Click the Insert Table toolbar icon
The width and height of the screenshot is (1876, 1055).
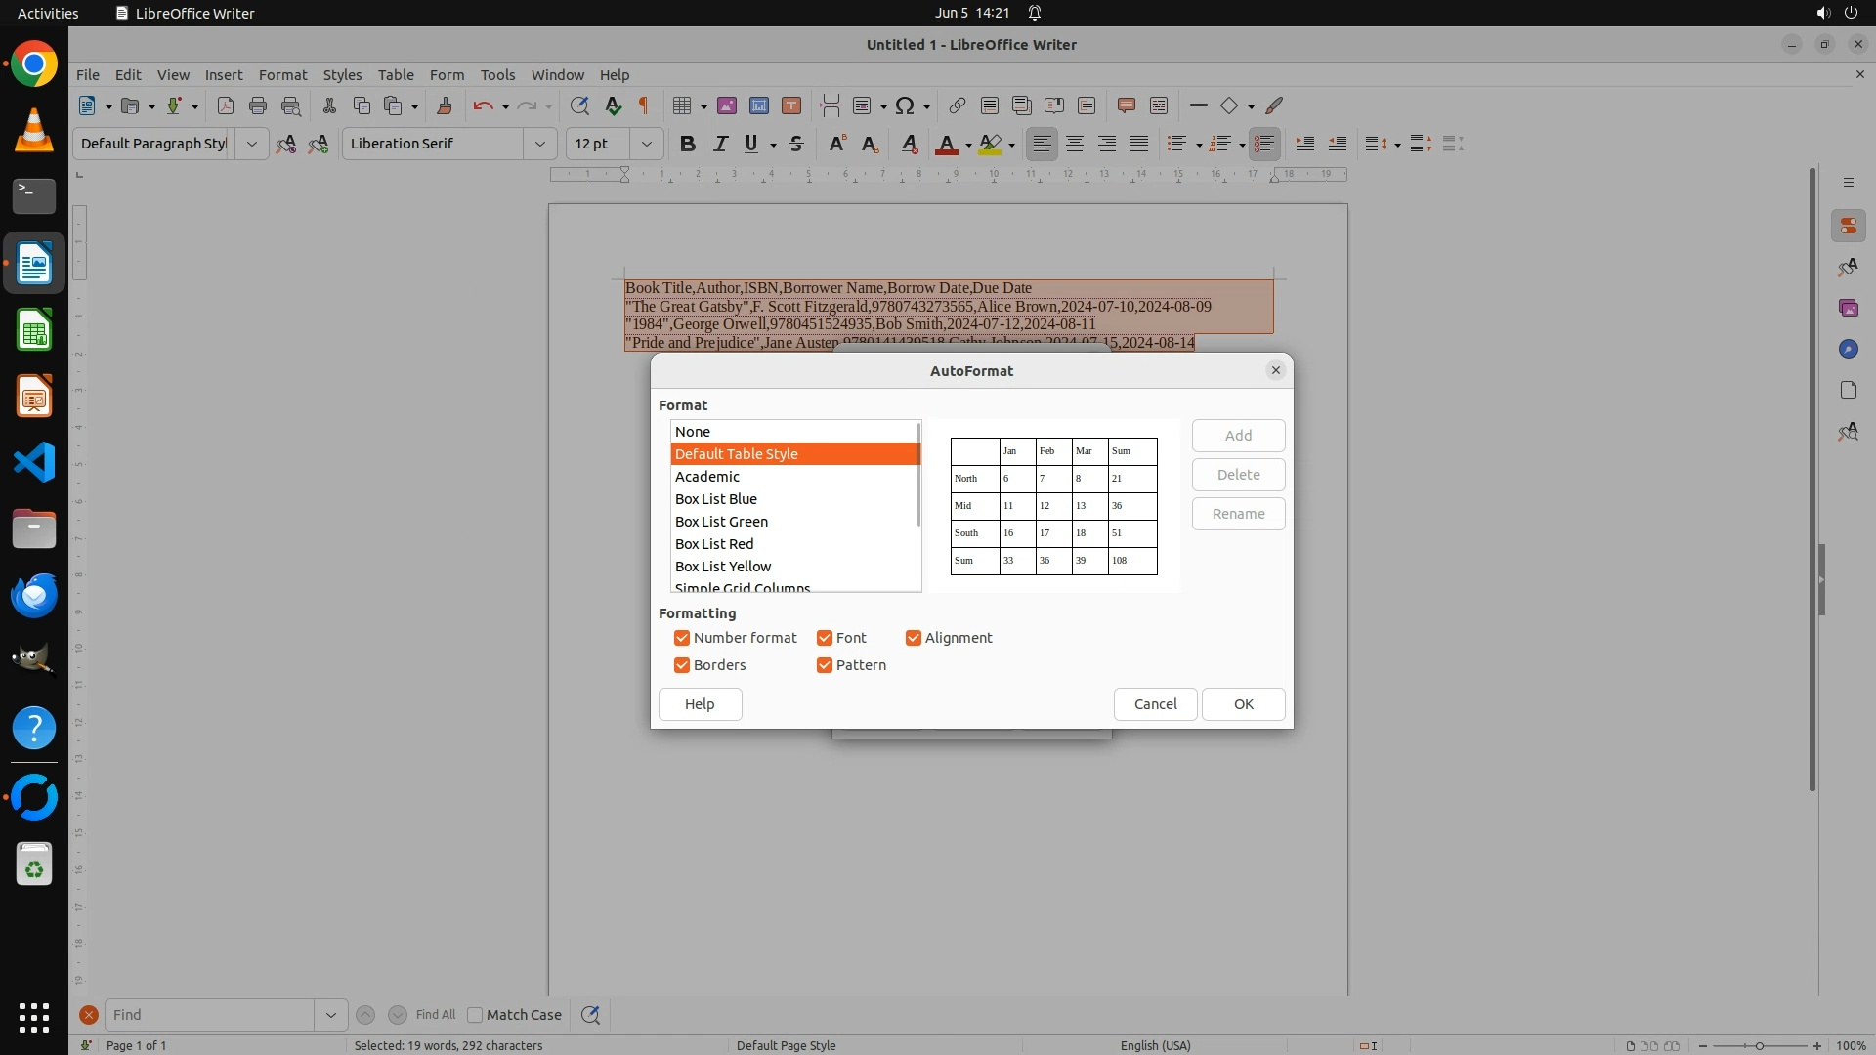tap(683, 105)
